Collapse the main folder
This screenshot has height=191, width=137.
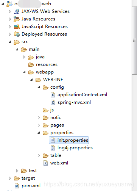point(17,49)
